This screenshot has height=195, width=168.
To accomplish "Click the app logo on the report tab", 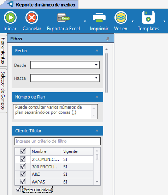I will point(10,4).
